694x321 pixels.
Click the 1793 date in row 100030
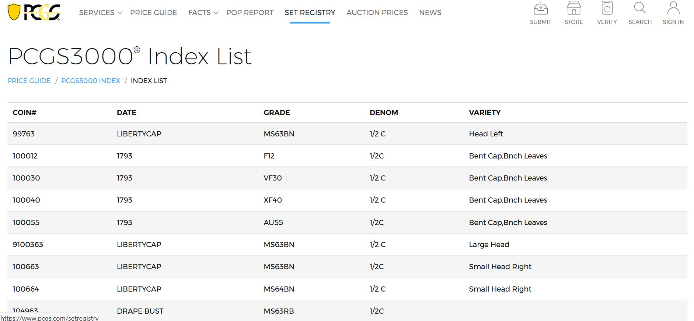tap(125, 178)
